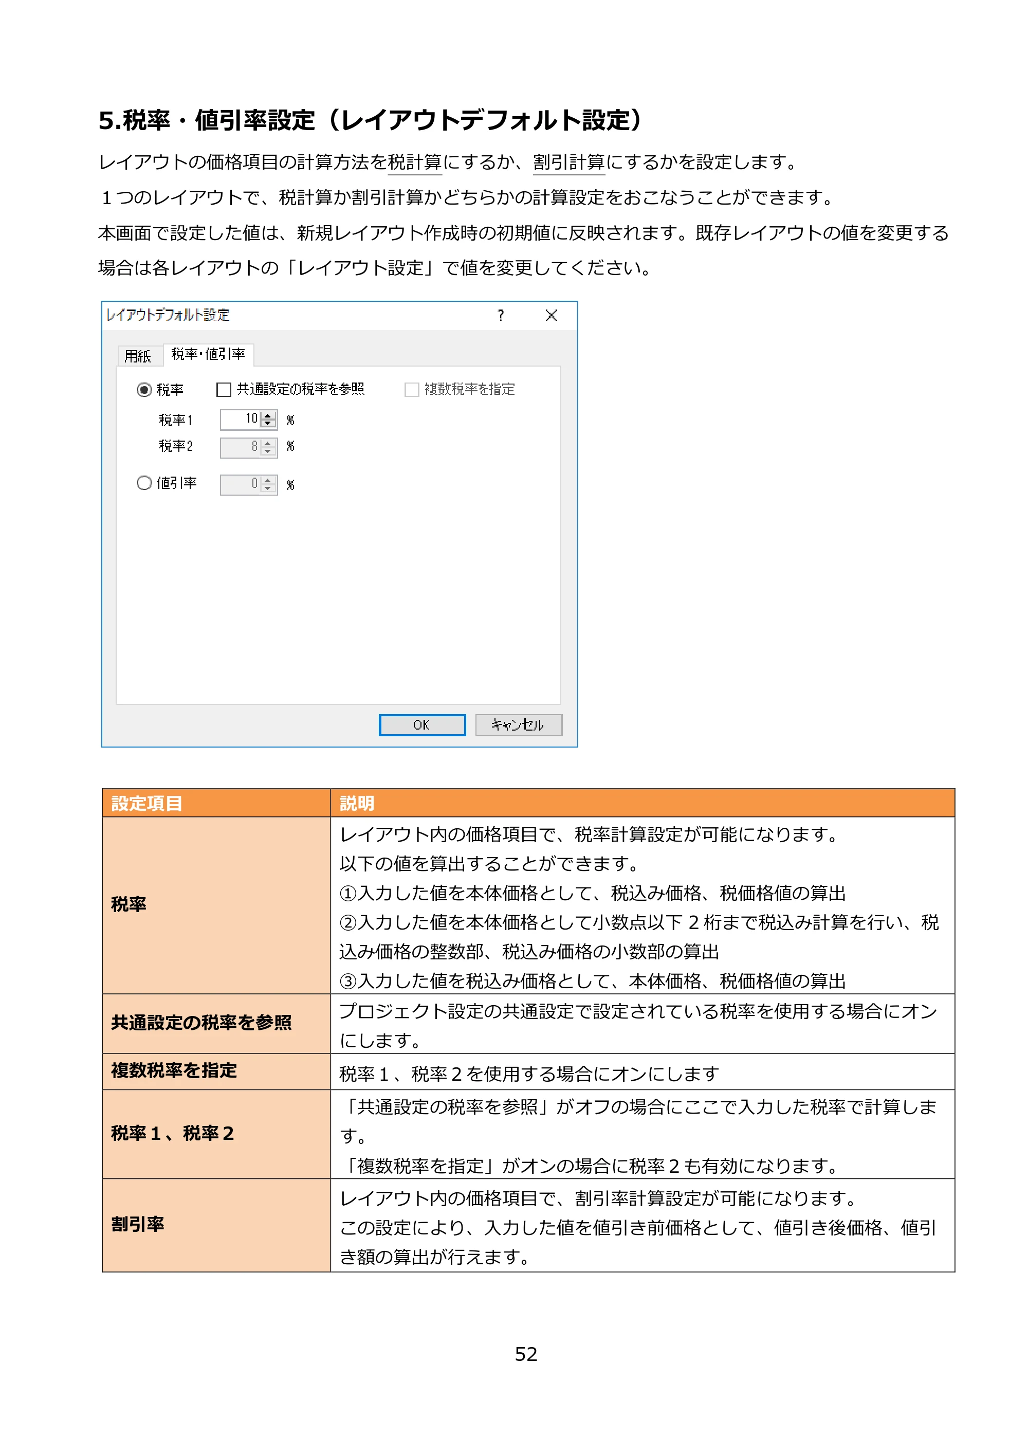
Task: Click the 税率１、税率２ table cell
Action: coord(216,1134)
